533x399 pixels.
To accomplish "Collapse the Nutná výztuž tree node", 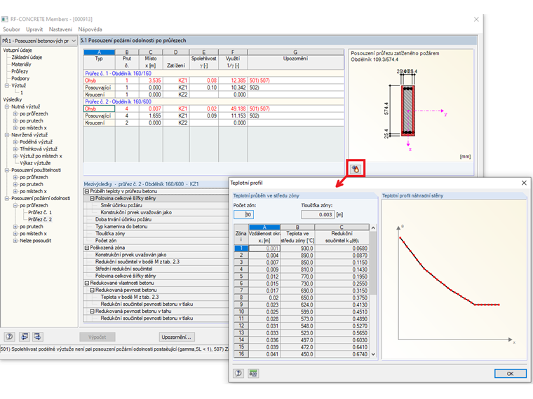I will point(7,106).
